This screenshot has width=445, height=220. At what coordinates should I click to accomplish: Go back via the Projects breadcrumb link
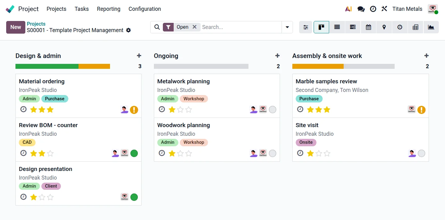(x=36, y=24)
